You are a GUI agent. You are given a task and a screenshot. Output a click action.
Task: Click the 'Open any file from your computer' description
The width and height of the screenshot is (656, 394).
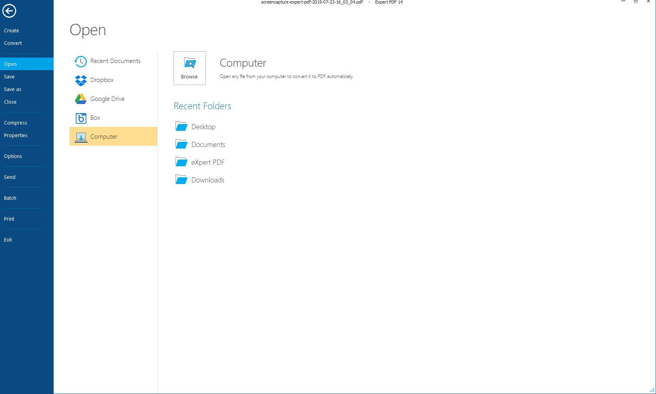click(x=286, y=76)
